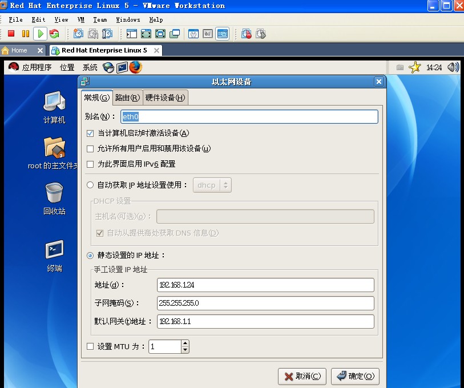Click the Replay recording toolbar icon

[x=261, y=34]
